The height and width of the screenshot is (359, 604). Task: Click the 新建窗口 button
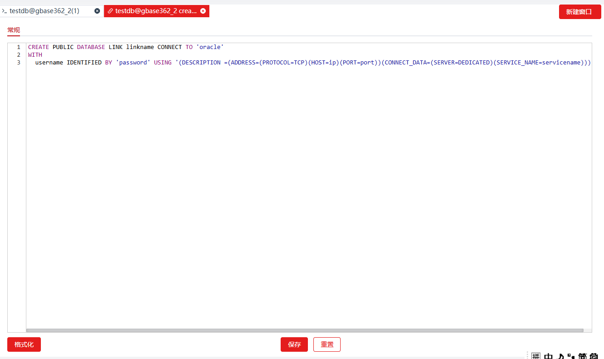pyautogui.click(x=579, y=12)
